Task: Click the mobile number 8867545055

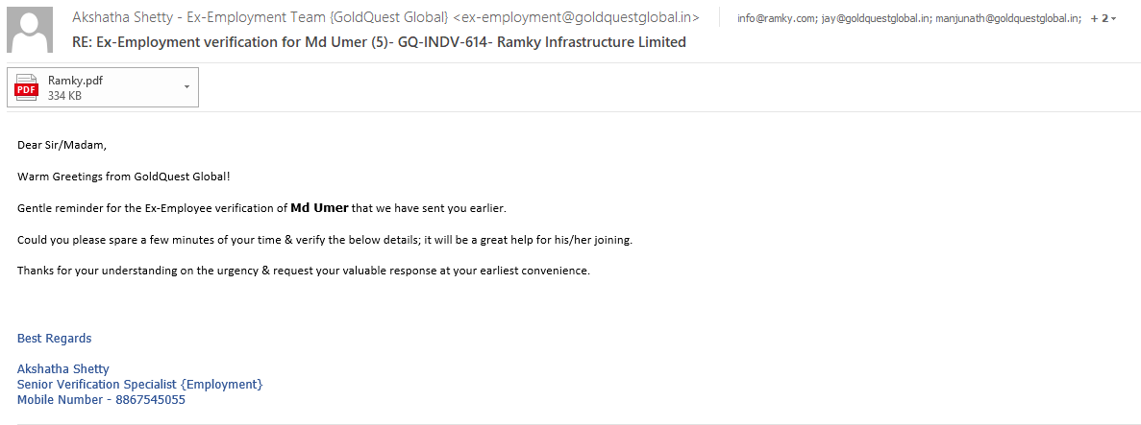Action: tap(149, 399)
